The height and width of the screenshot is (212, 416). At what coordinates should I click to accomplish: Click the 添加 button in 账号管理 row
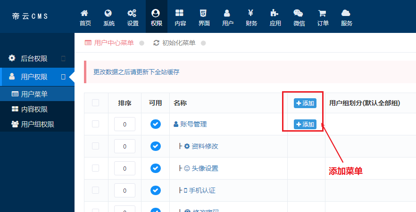(x=305, y=124)
